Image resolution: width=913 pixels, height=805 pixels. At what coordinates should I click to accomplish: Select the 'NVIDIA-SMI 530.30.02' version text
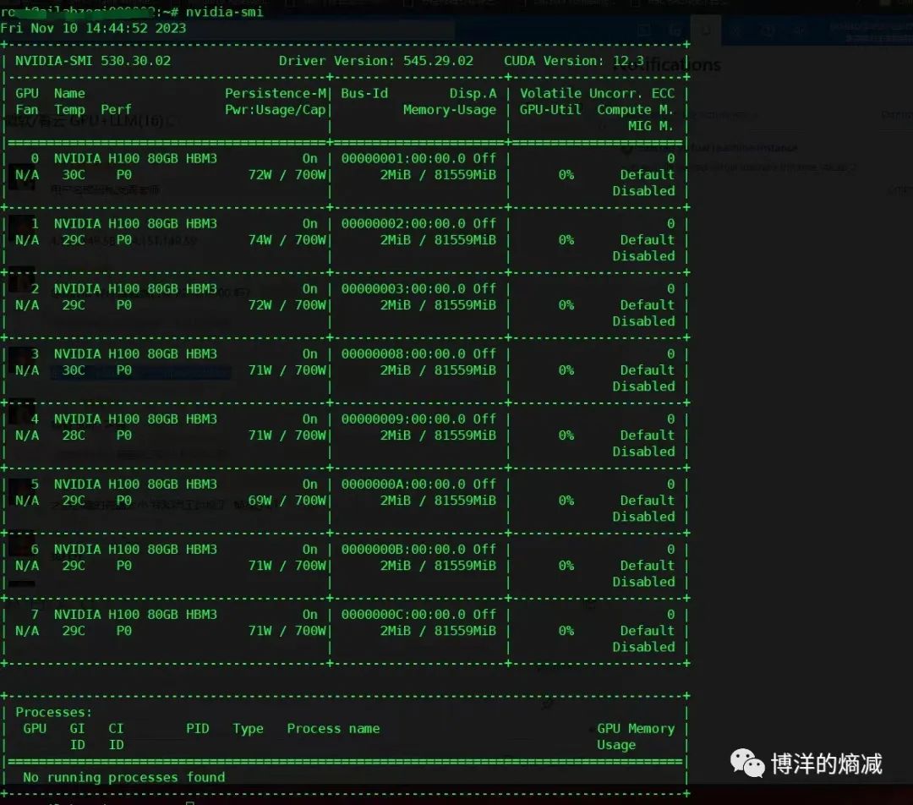(93, 61)
